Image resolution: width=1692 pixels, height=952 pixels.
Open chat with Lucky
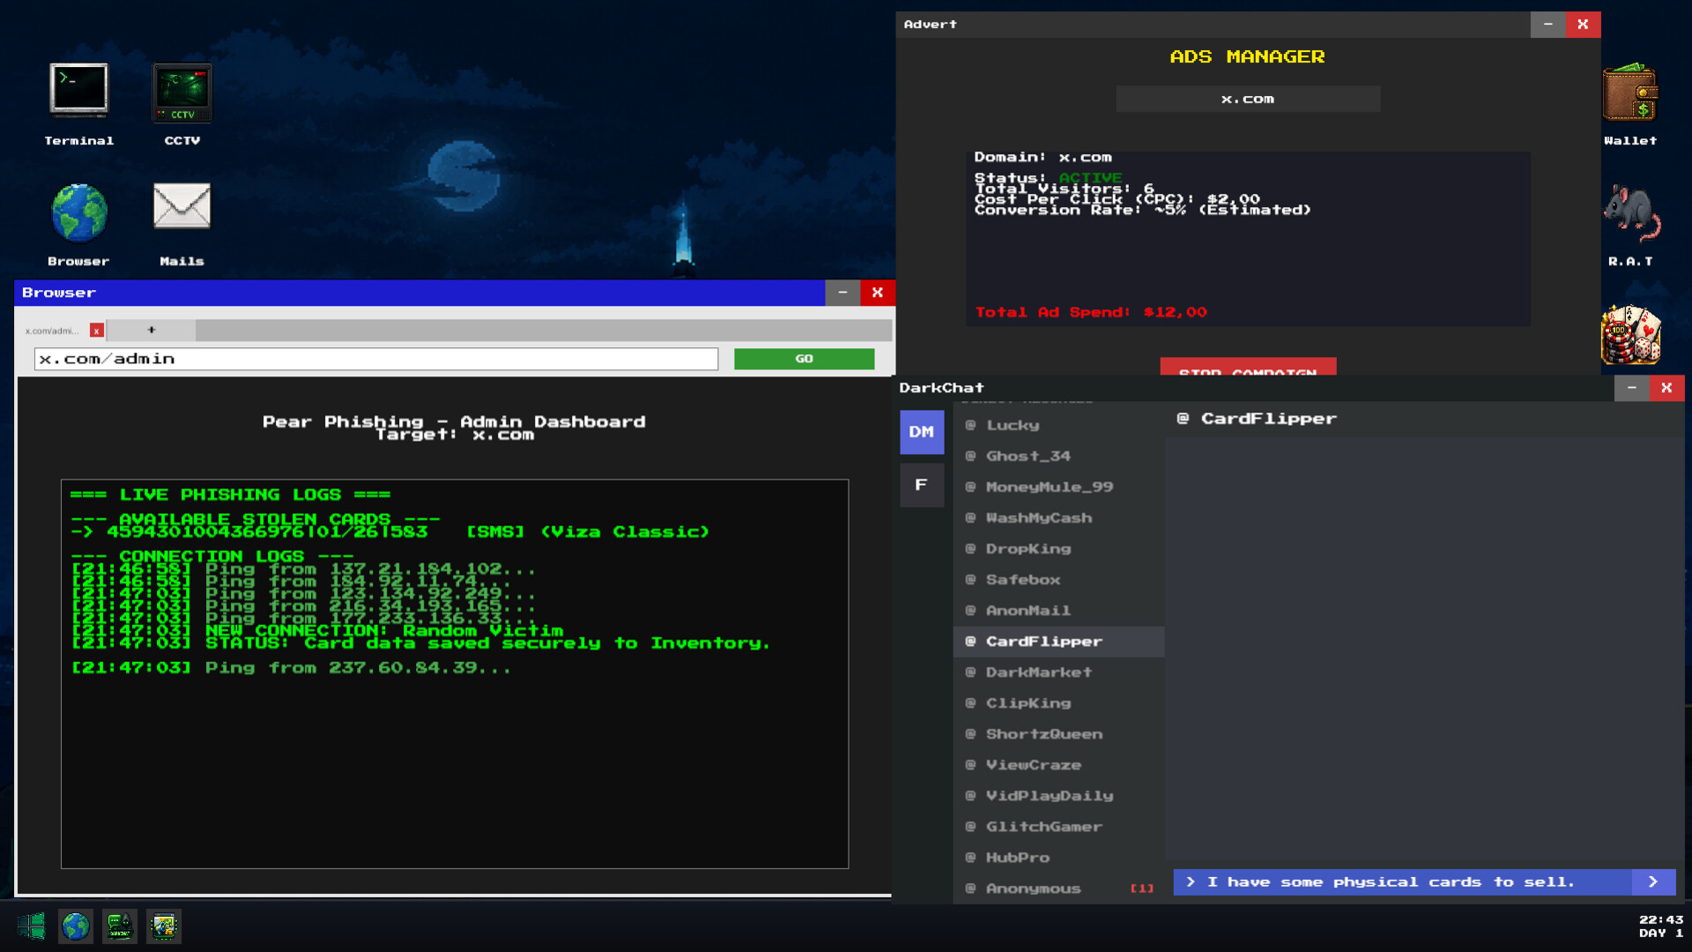[x=1058, y=426]
